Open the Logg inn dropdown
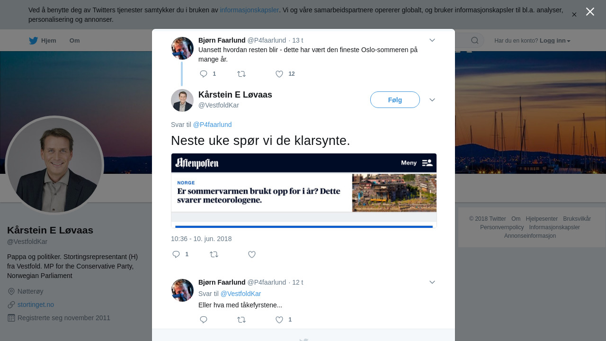Image resolution: width=606 pixels, height=341 pixels. tap(555, 41)
